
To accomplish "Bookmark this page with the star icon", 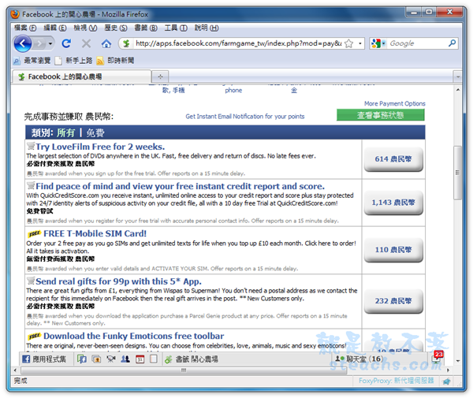I will click(348, 43).
